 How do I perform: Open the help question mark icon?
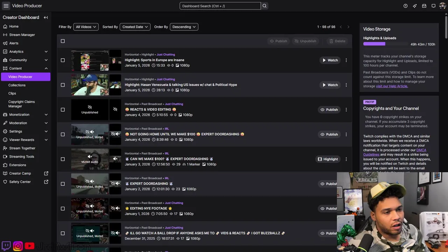point(405,6)
